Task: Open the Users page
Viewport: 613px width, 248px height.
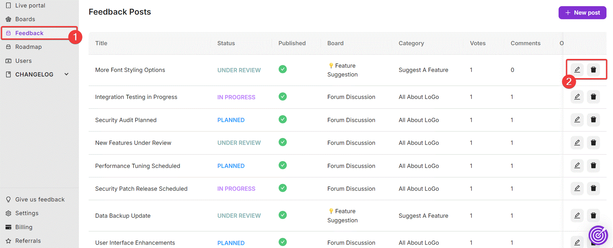Action: [x=23, y=61]
